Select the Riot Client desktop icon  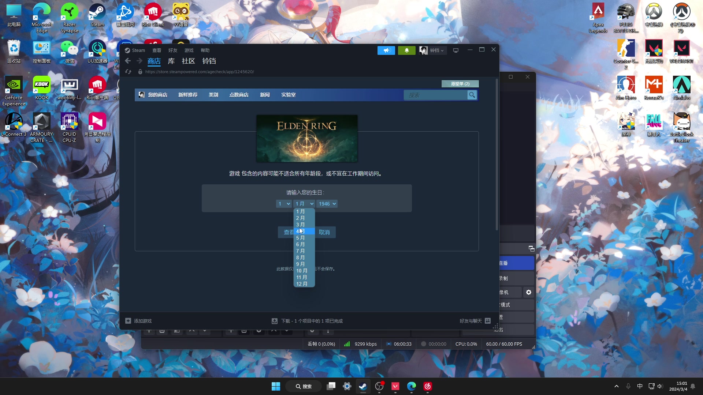[x=153, y=15]
